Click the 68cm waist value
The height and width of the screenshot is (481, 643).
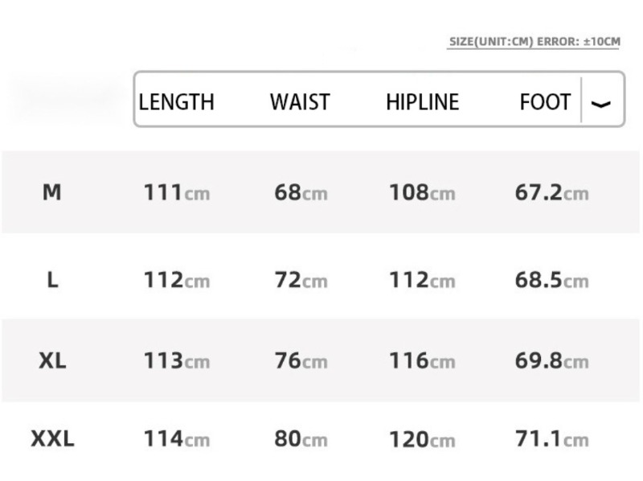[301, 192]
